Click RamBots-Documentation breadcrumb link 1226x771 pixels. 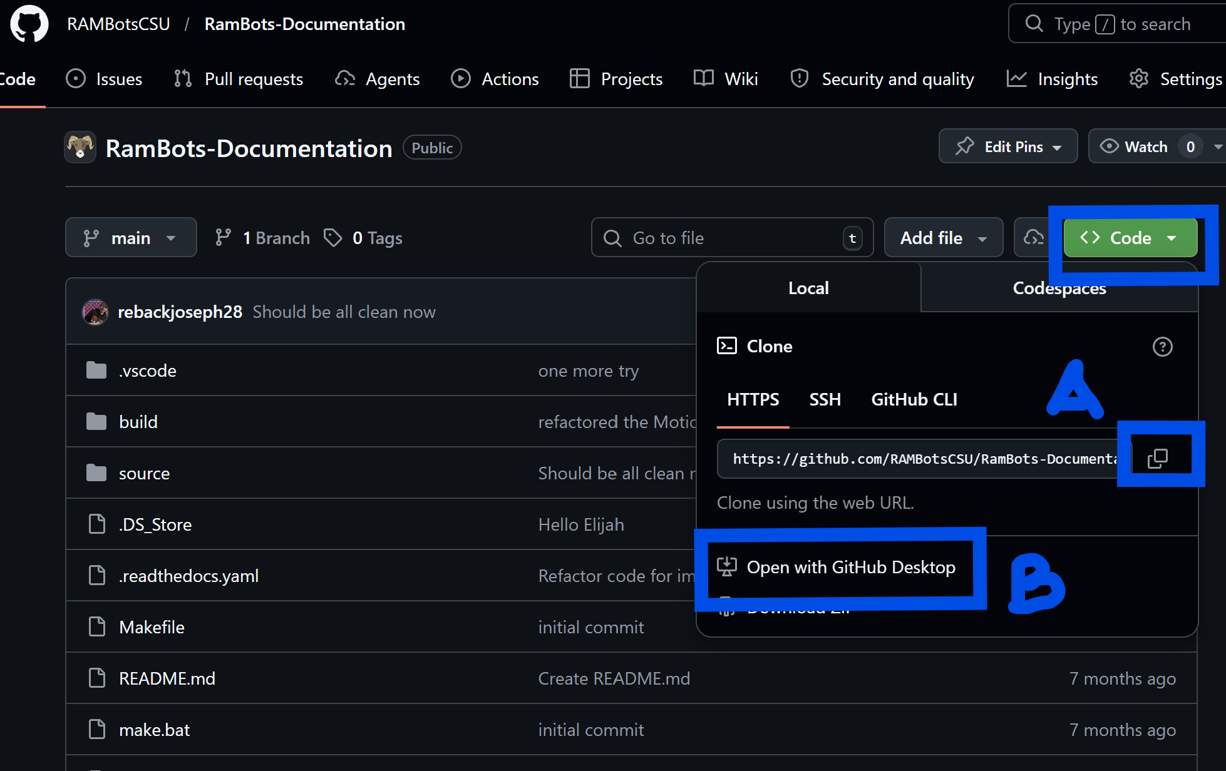pyautogui.click(x=305, y=24)
